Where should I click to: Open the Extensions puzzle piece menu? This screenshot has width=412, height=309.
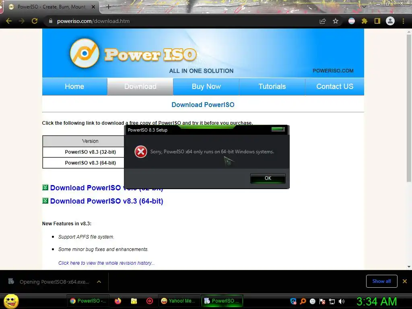(x=365, y=21)
